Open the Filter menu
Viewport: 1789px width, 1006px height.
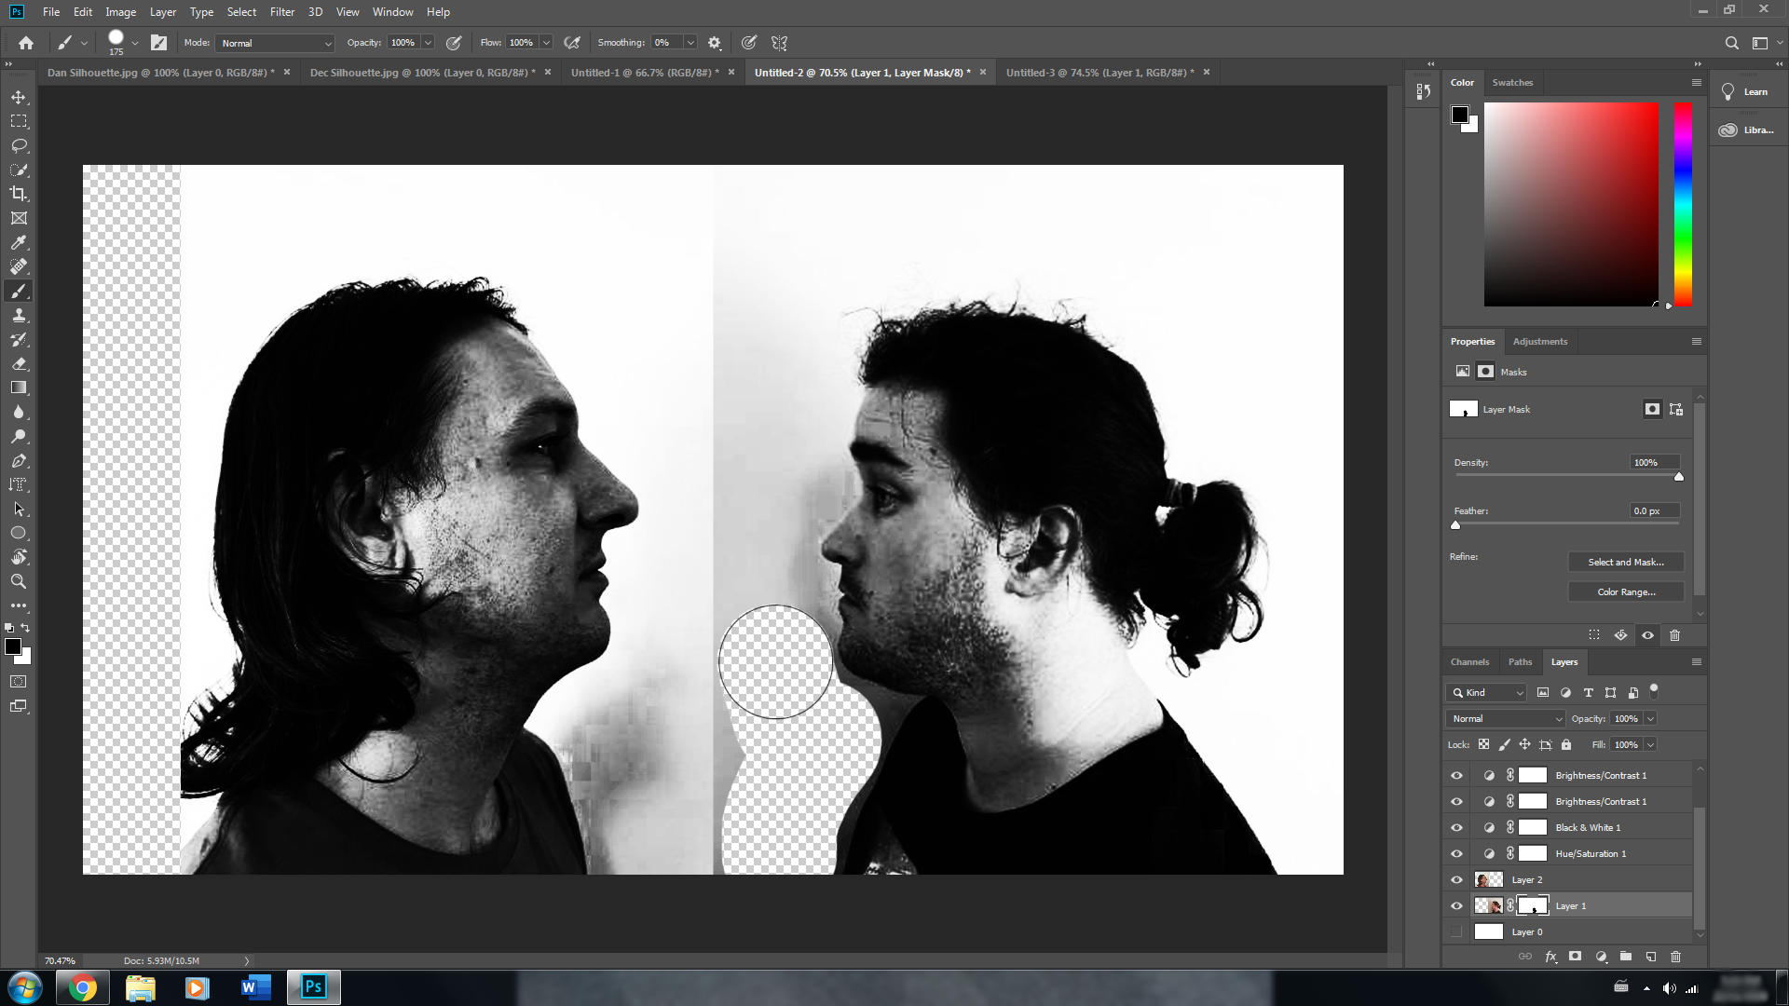coord(281,12)
